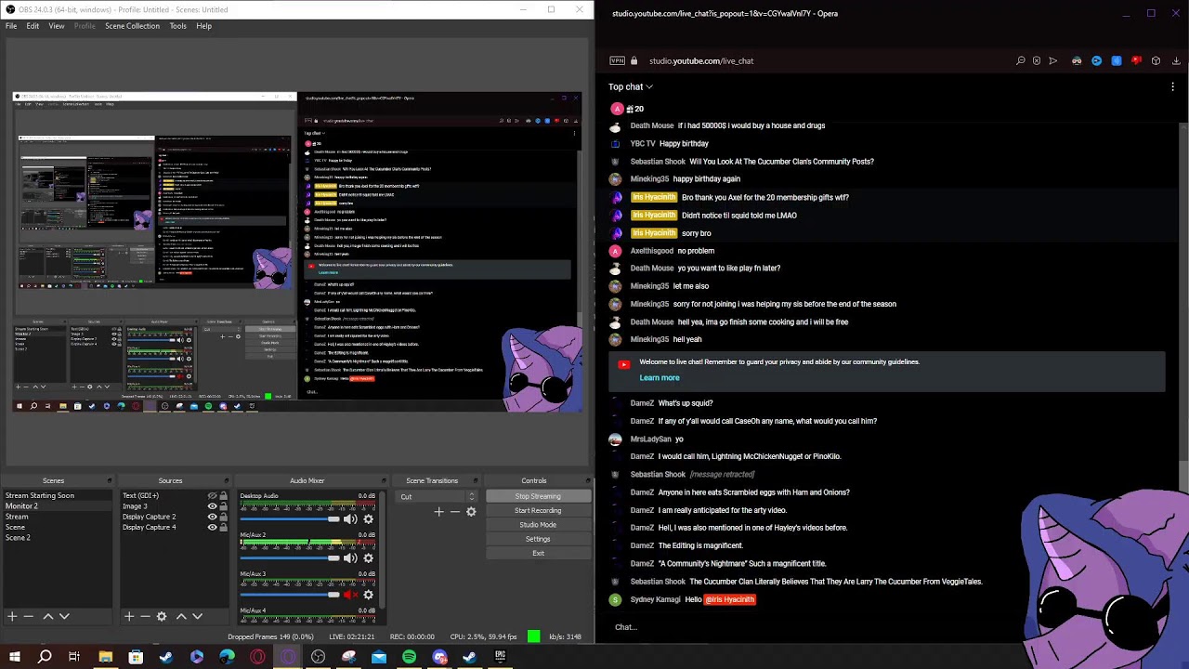The width and height of the screenshot is (1189, 669).
Task: Adjust the Desktop Audio volume slider
Action: pos(290,519)
